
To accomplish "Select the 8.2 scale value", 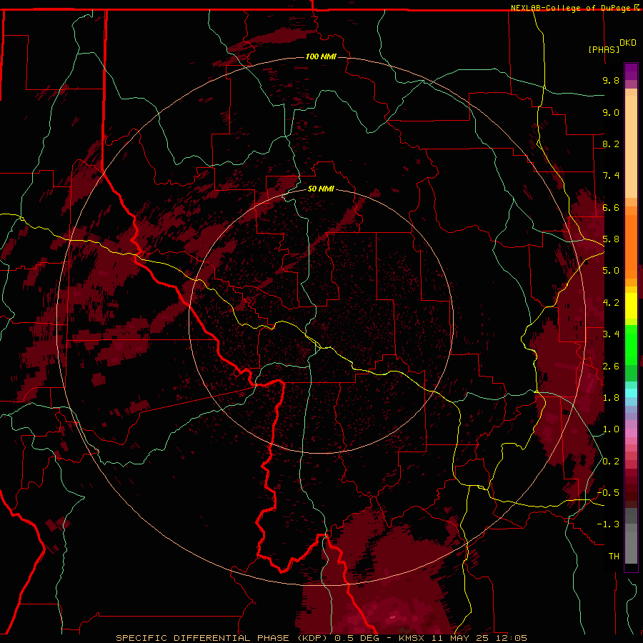I will [x=611, y=144].
